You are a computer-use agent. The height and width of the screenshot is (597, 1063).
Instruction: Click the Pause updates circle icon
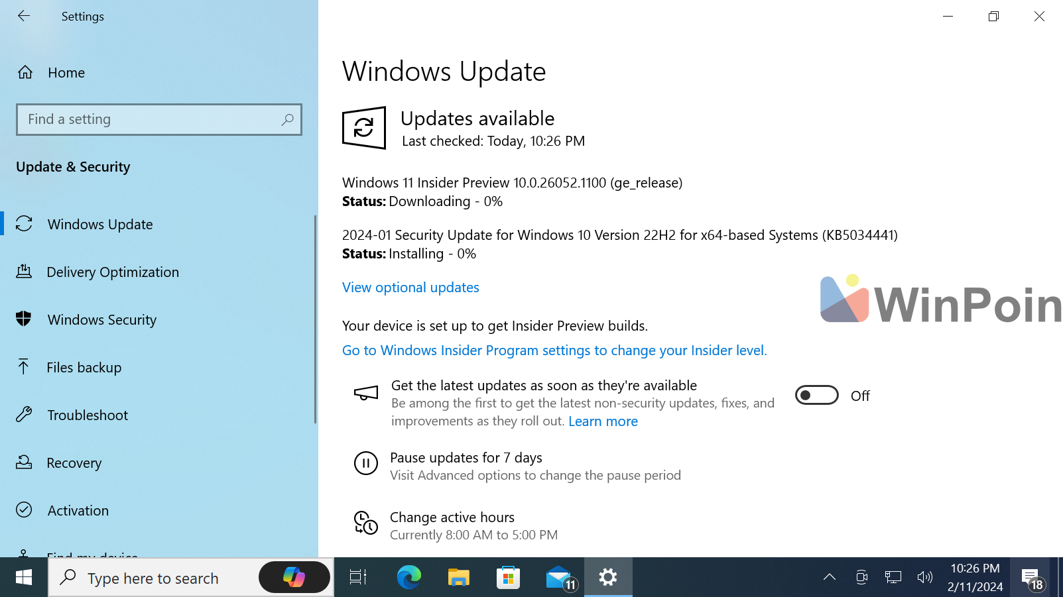[365, 463]
